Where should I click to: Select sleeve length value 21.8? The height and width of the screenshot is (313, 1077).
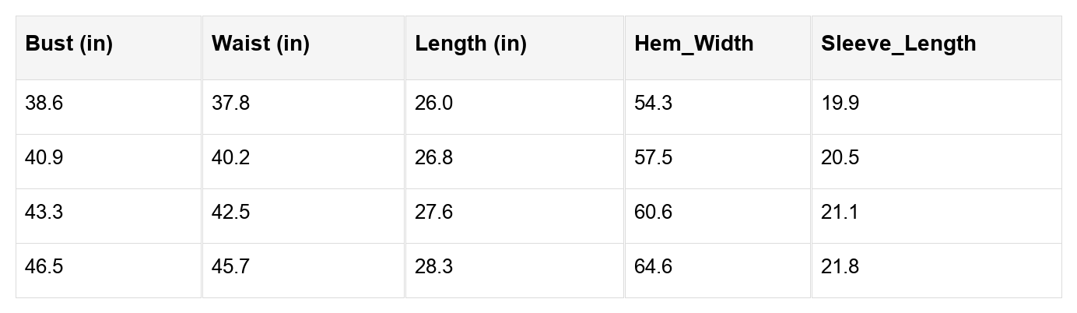pyautogui.click(x=840, y=267)
